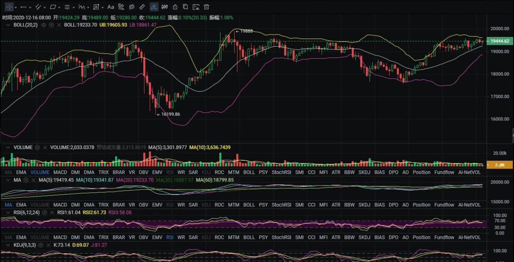Collapse the VOLUME panel chevron
The image size is (514, 262).
[8, 147]
